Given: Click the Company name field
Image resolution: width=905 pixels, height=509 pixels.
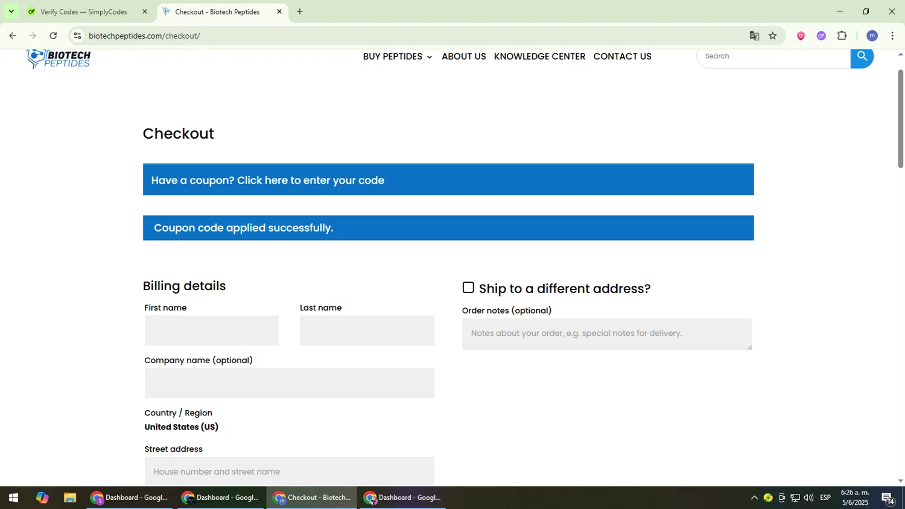Looking at the screenshot, I should pos(290,383).
